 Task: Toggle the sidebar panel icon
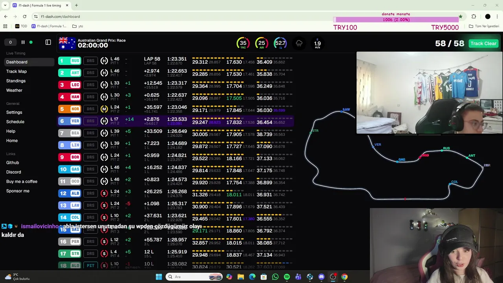tap(48, 42)
